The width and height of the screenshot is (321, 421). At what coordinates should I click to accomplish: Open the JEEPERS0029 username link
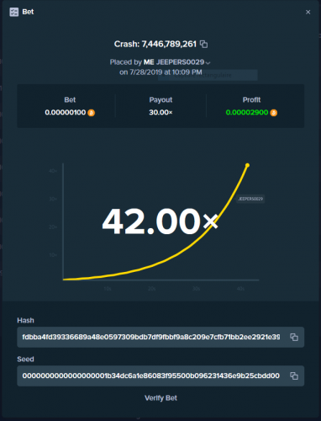click(x=180, y=62)
